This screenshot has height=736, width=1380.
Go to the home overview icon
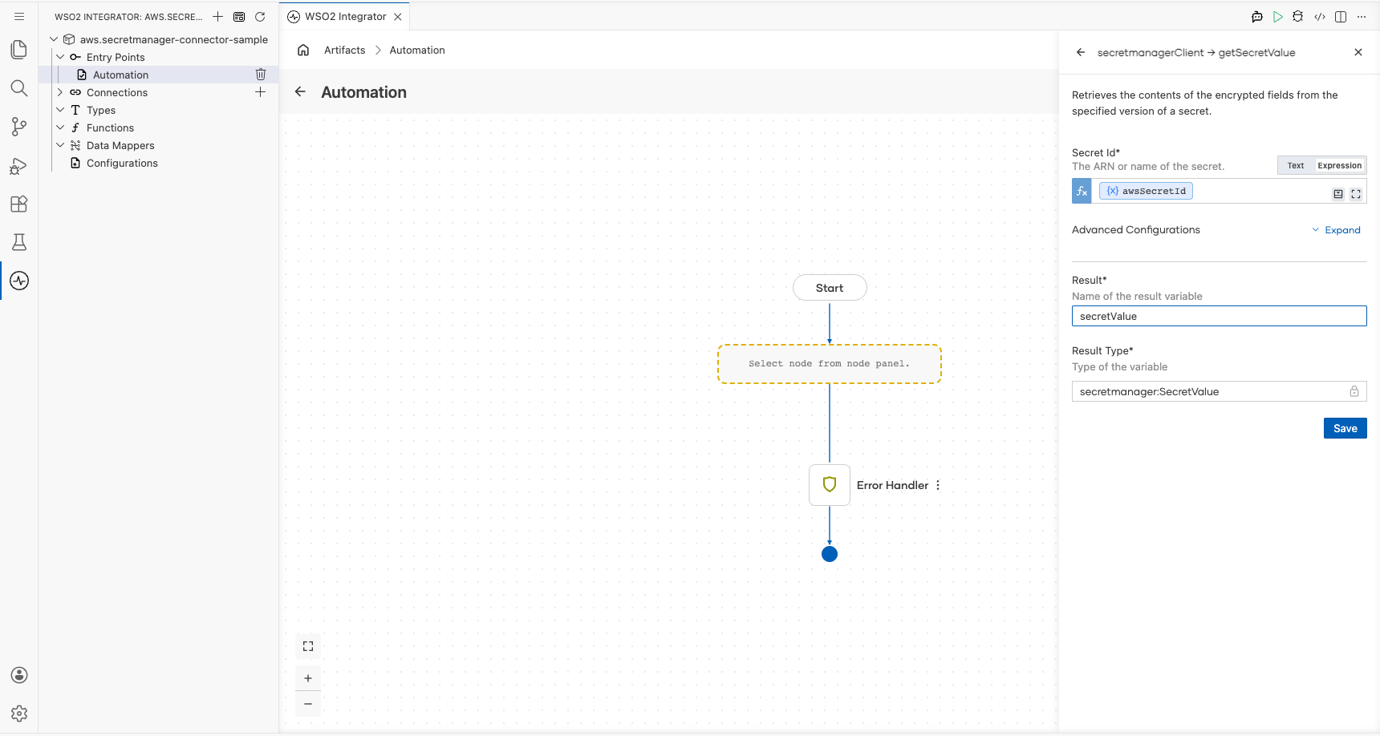(303, 50)
